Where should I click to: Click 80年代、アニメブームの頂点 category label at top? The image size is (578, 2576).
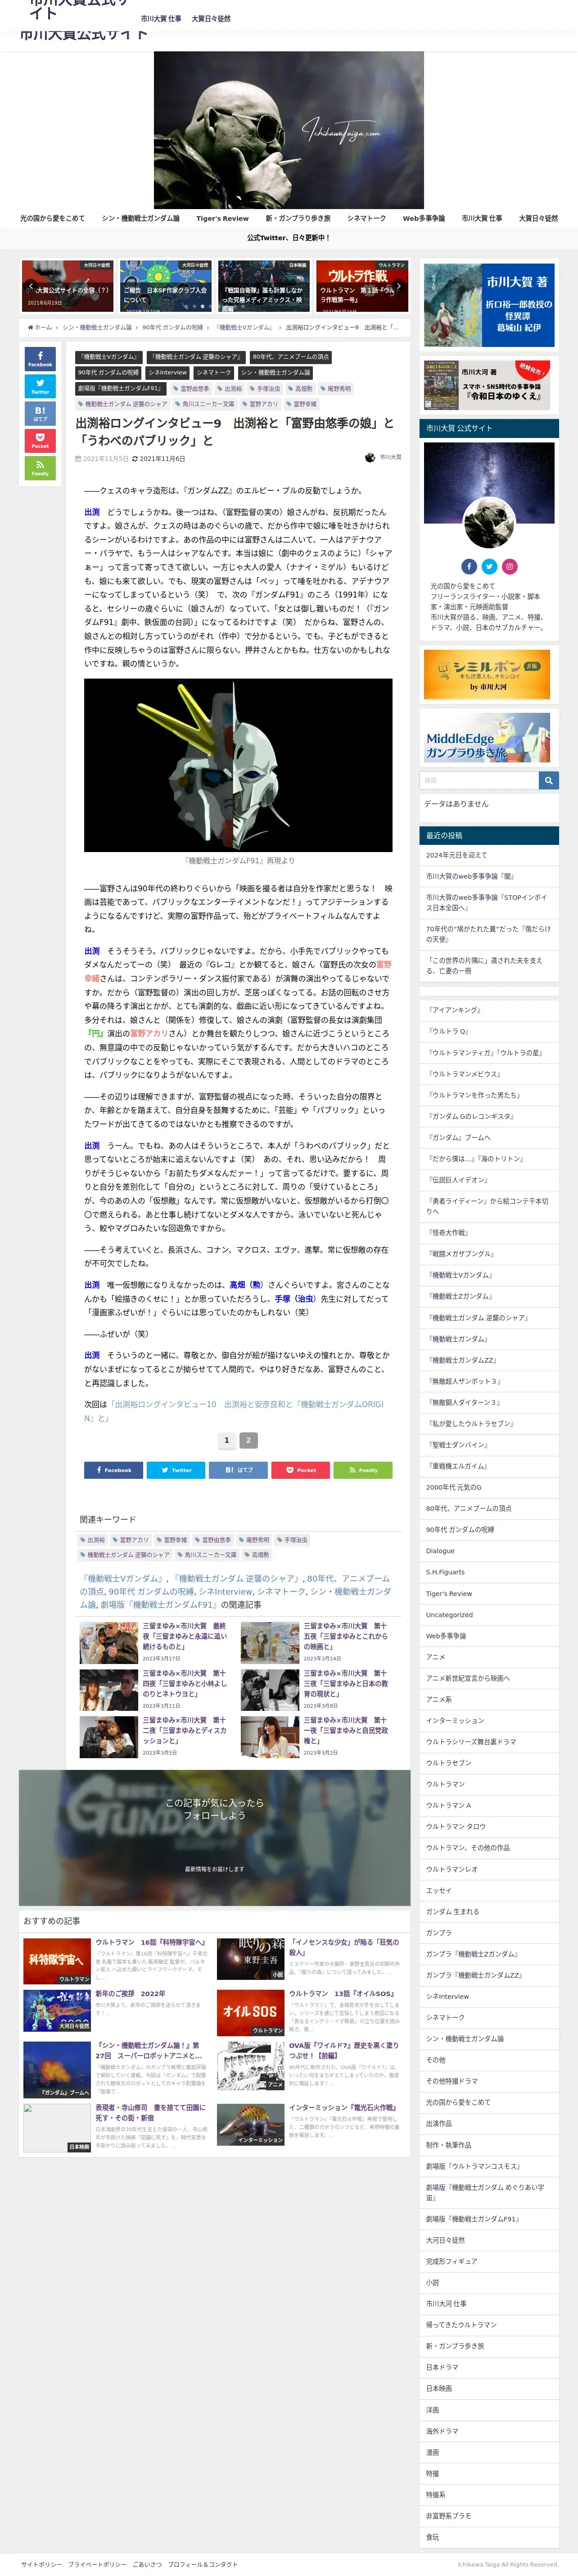point(290,357)
